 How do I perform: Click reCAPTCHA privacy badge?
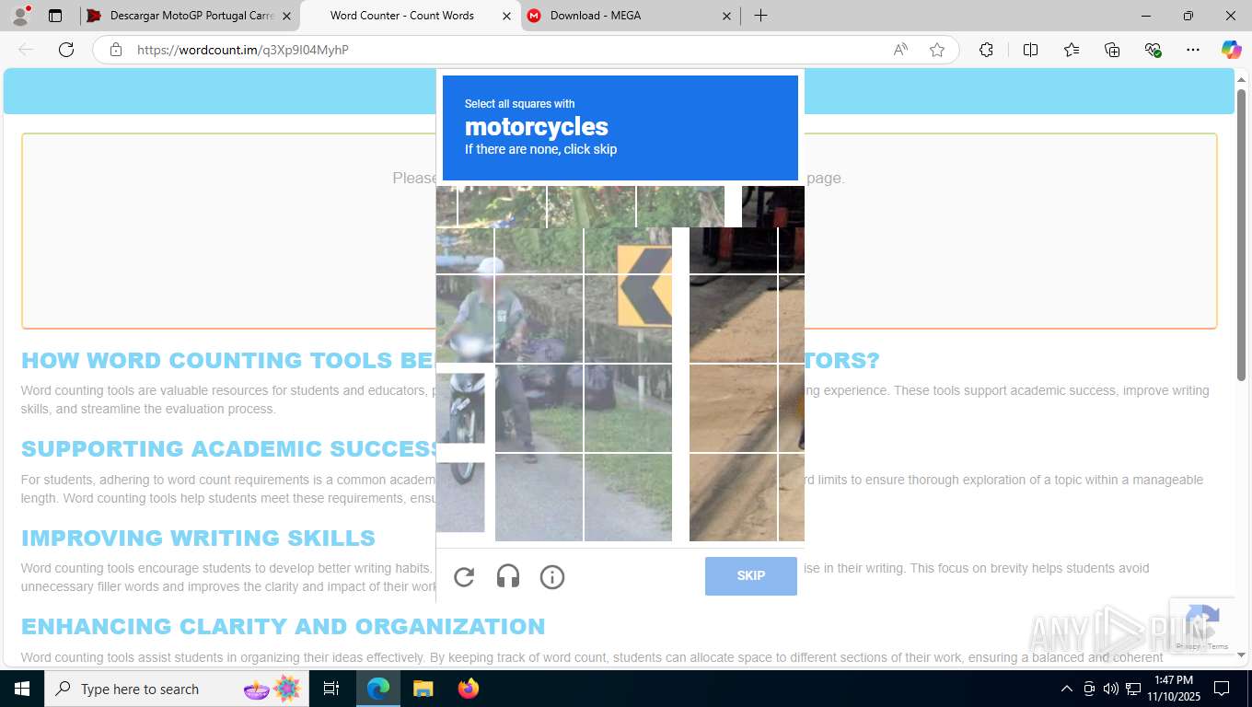(1202, 626)
